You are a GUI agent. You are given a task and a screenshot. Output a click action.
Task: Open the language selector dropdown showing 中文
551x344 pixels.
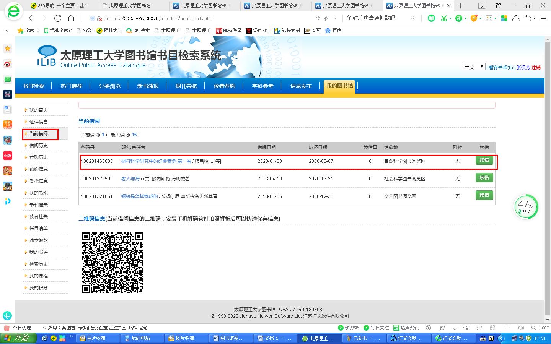[474, 67]
